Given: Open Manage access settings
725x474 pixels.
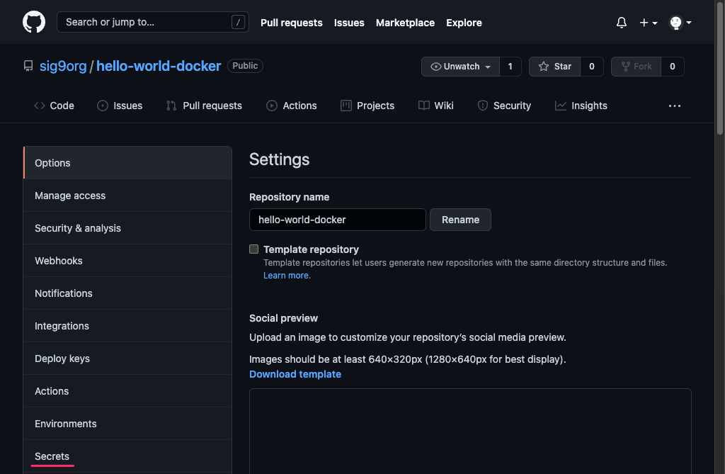Looking at the screenshot, I should point(127,196).
